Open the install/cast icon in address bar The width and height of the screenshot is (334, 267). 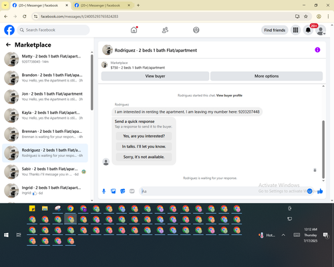coord(297,17)
